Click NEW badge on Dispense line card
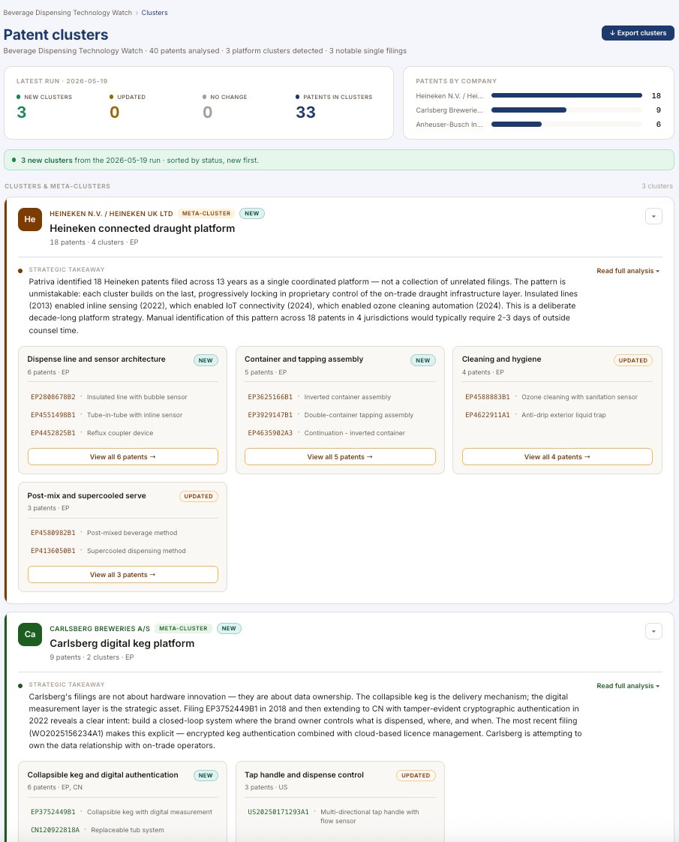The image size is (679, 842). click(206, 360)
